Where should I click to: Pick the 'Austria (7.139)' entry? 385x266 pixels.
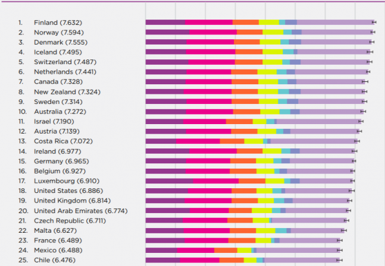(x=57, y=131)
